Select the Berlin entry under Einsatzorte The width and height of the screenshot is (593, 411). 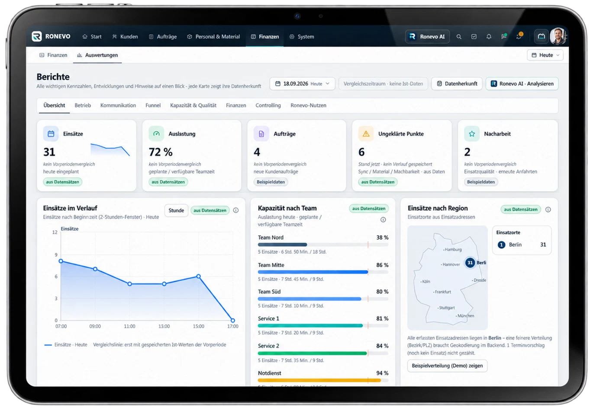(522, 245)
